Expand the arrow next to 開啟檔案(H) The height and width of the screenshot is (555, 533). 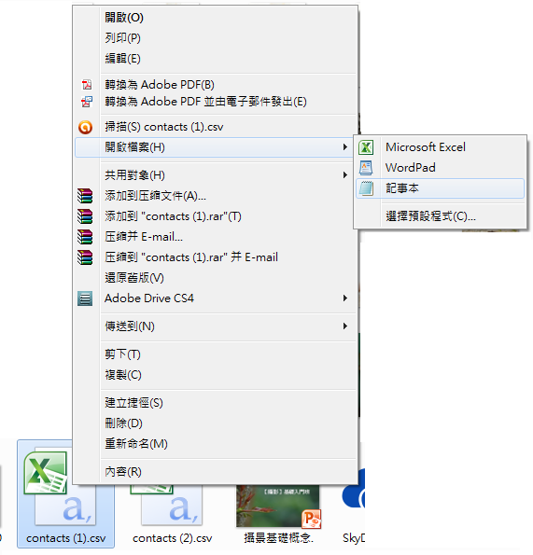click(345, 146)
